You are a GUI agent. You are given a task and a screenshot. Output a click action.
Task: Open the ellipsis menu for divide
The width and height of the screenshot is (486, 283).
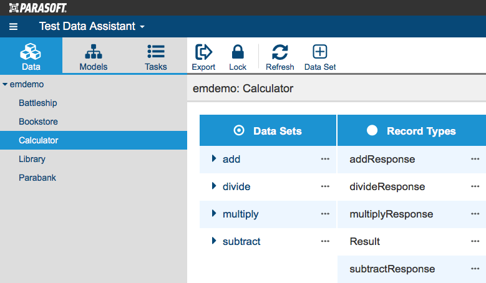325,186
